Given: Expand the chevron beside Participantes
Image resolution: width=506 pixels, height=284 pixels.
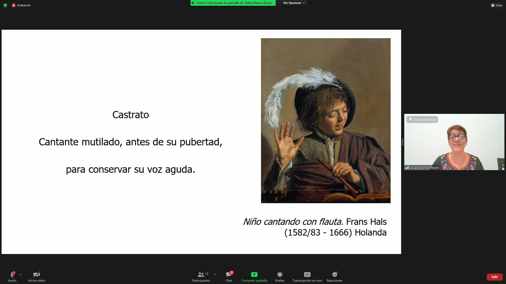Looking at the screenshot, I should tap(215, 275).
